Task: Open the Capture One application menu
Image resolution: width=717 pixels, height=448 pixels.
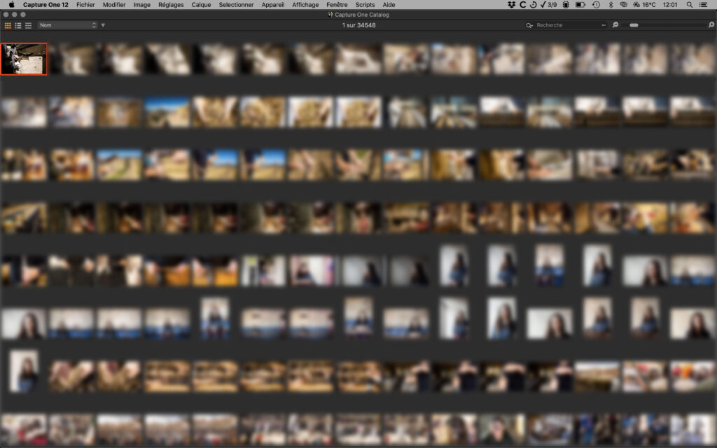Action: pos(46,5)
